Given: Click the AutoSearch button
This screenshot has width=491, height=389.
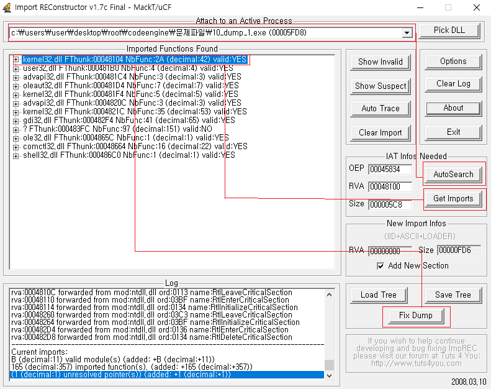Looking at the screenshot, I should (453, 175).
